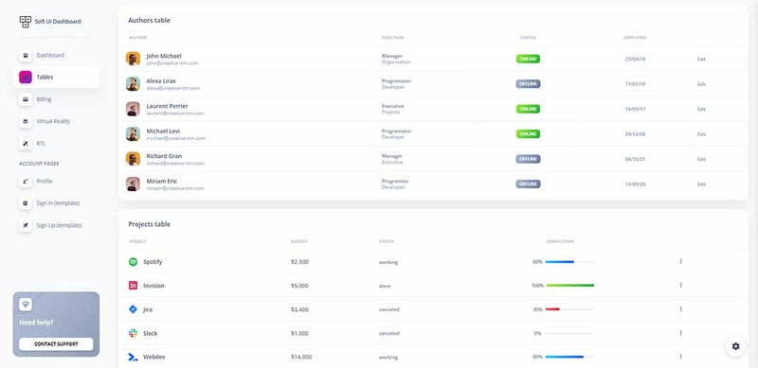This screenshot has width=758, height=368.
Task: Click the diamond icon in Need help card
Action: coord(26,305)
